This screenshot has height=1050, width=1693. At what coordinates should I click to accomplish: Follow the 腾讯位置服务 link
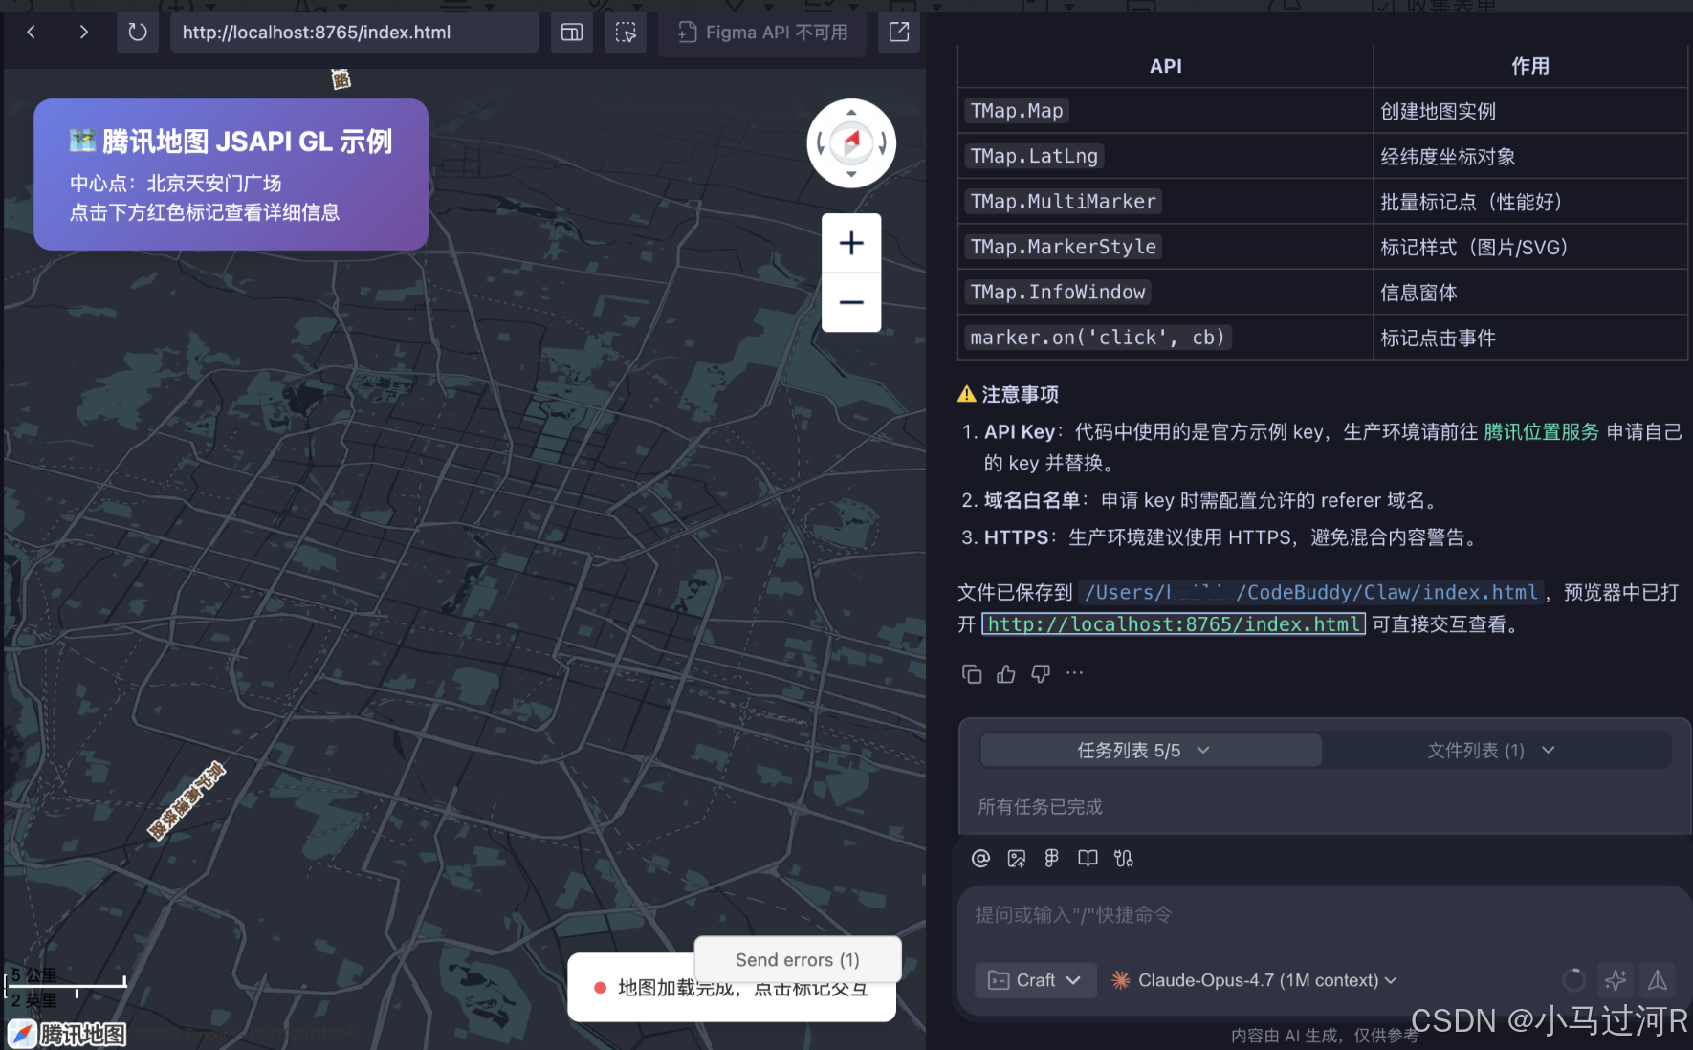pyautogui.click(x=1541, y=432)
